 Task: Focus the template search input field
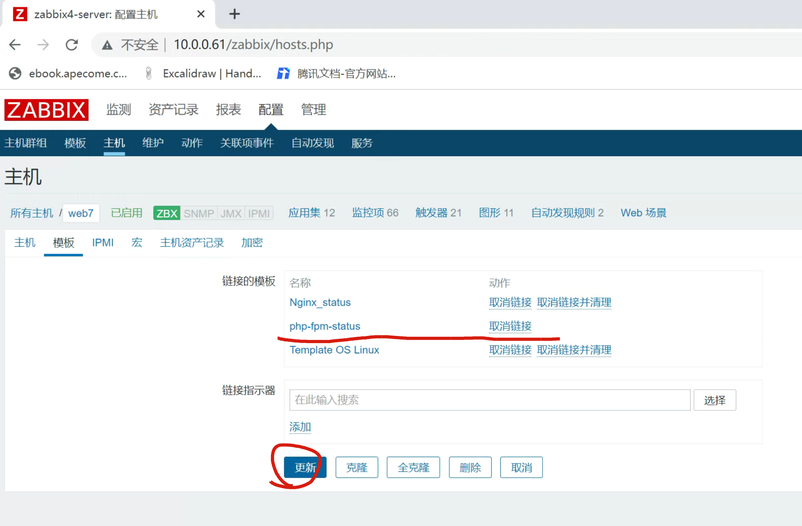tap(490, 400)
